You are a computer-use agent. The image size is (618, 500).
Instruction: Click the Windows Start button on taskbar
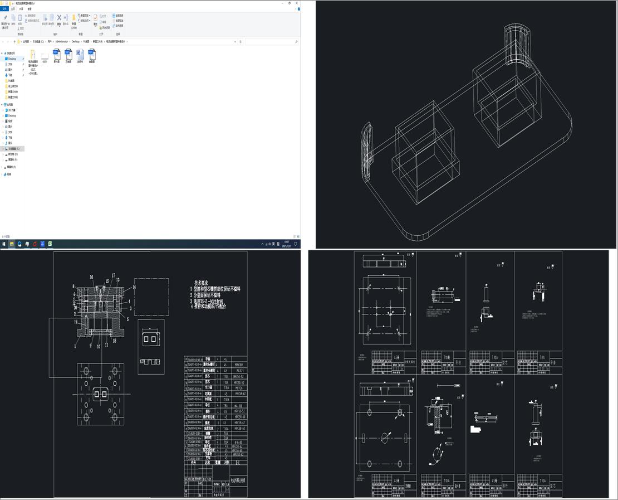click(x=3, y=244)
